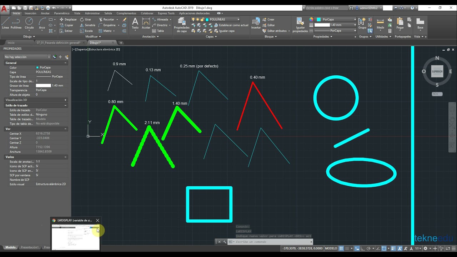Select the Polilínea tool

(x=16, y=23)
